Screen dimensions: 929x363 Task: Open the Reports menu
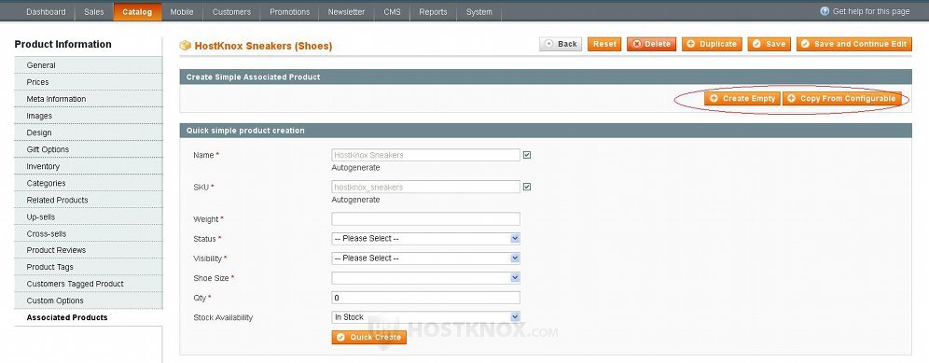(433, 12)
